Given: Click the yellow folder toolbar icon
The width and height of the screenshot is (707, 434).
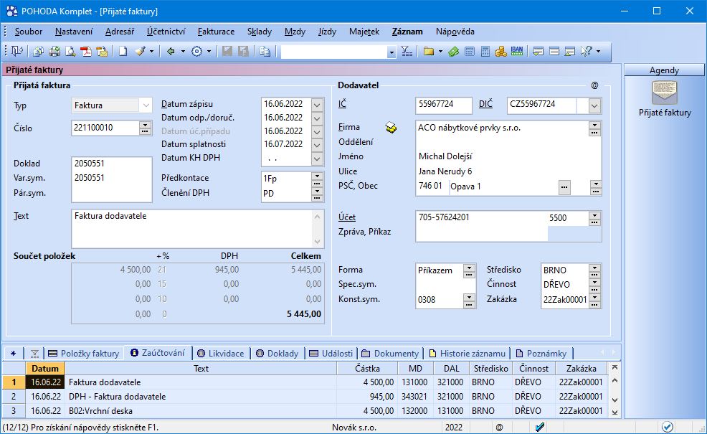Looking at the screenshot, I should pyautogui.click(x=429, y=52).
